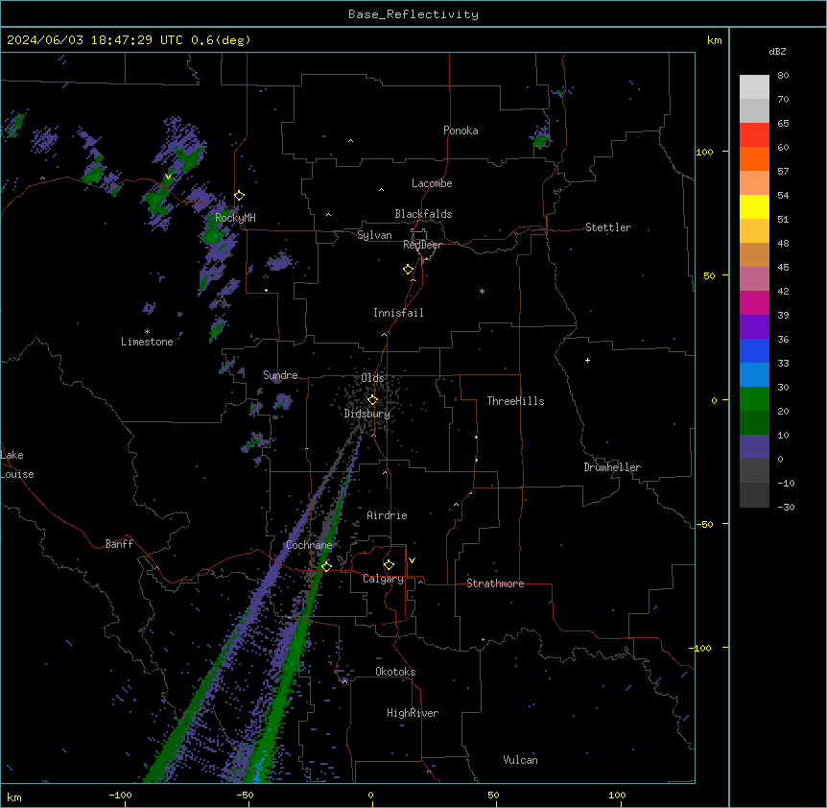Click the -100 tick on bottom axis

pyautogui.click(x=121, y=795)
